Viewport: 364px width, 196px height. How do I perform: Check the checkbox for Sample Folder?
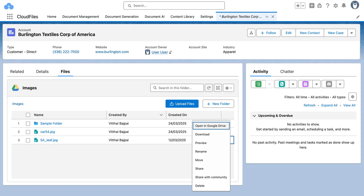(28, 123)
